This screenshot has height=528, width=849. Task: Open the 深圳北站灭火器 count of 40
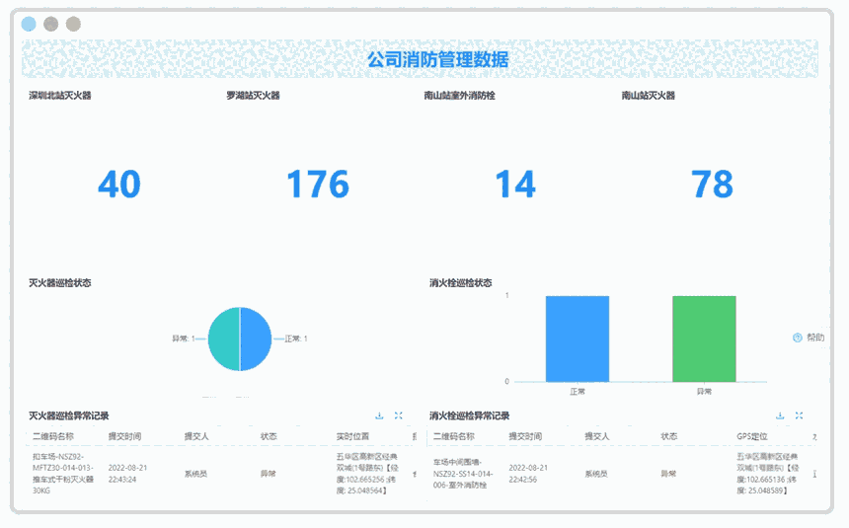click(119, 185)
